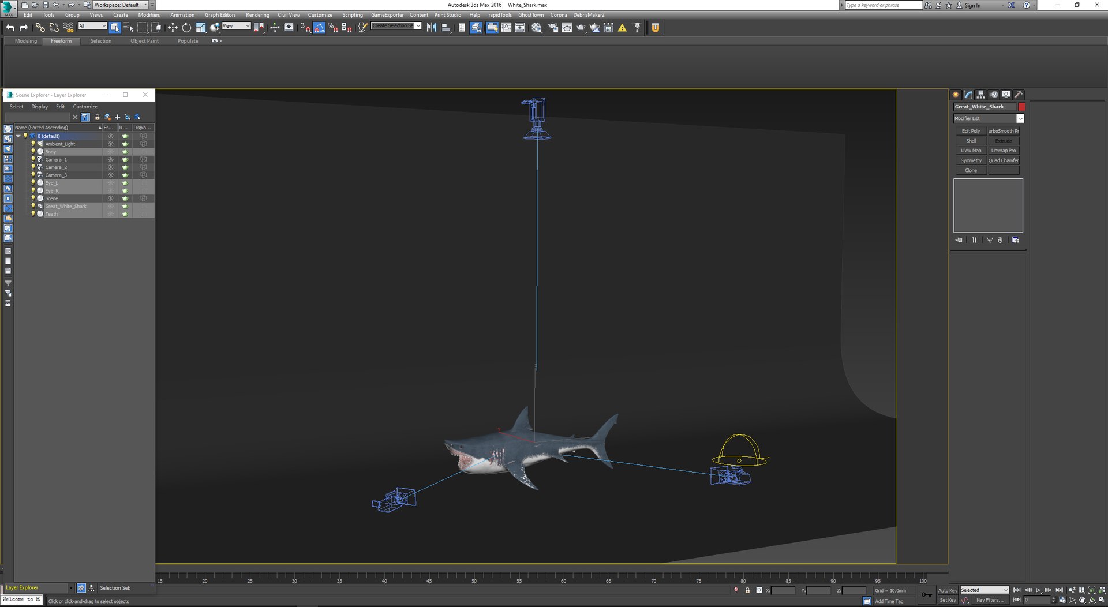Image resolution: width=1108 pixels, height=607 pixels.
Task: Open the Selected key filter dropdown
Action: click(x=985, y=590)
